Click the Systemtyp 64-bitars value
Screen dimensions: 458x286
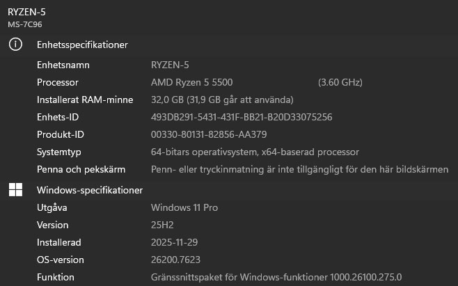pos(255,152)
